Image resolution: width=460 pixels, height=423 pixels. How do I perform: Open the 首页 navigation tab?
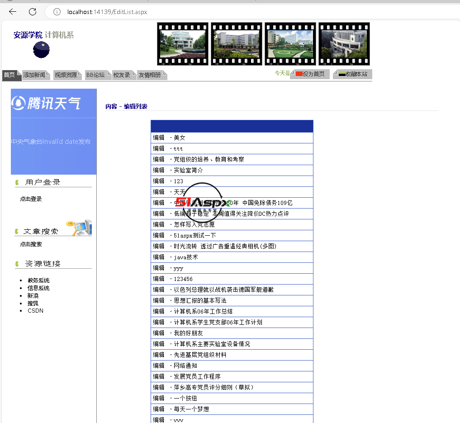(9, 75)
